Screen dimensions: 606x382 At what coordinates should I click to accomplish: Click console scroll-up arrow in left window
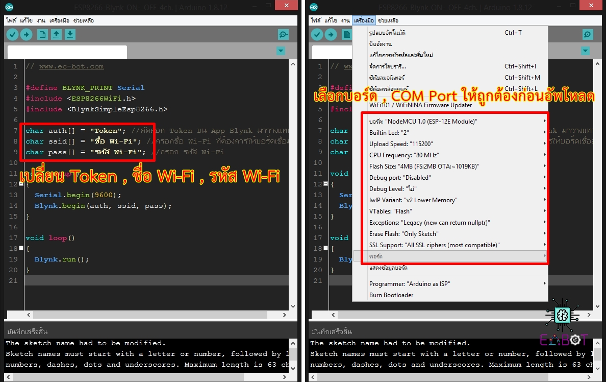tap(293, 343)
